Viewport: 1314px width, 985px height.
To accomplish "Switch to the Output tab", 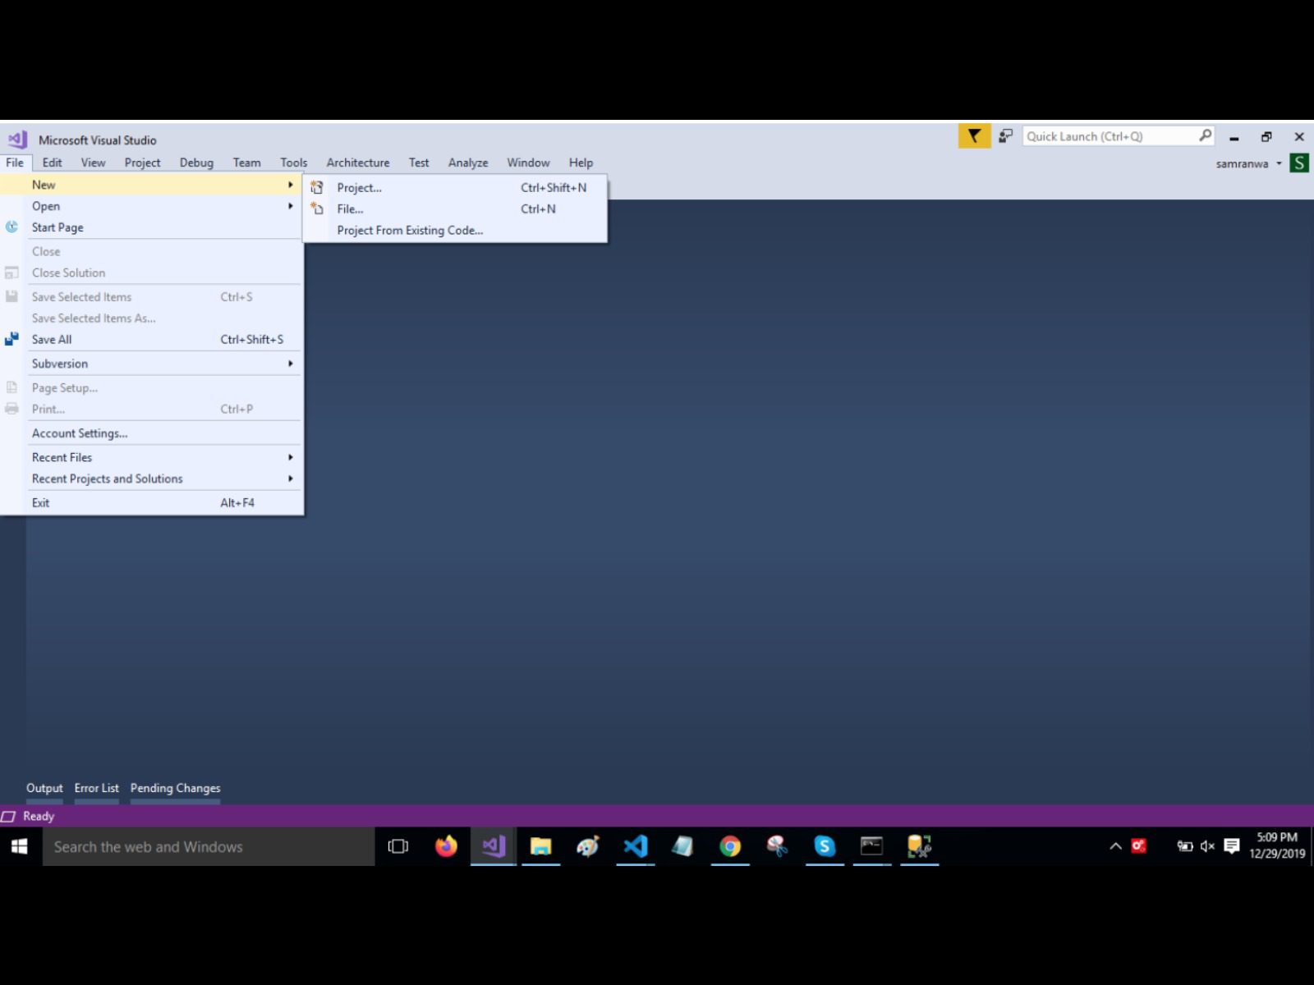I will (44, 788).
